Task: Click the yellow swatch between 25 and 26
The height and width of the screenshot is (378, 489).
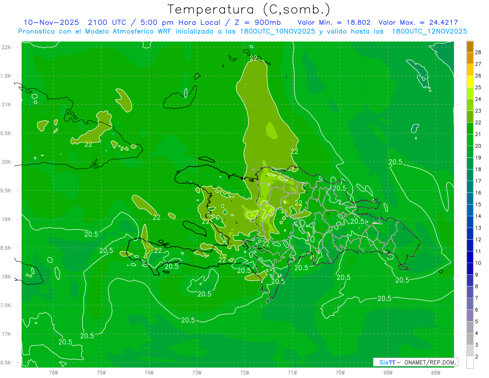Action: click(x=470, y=82)
